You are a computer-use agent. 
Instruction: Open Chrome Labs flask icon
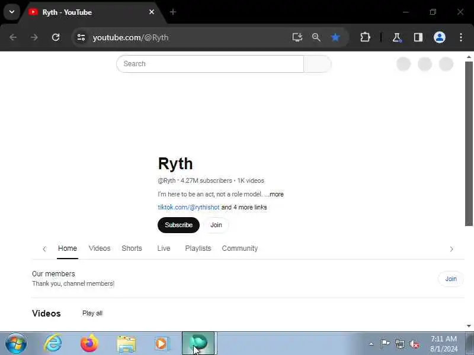[x=397, y=37]
